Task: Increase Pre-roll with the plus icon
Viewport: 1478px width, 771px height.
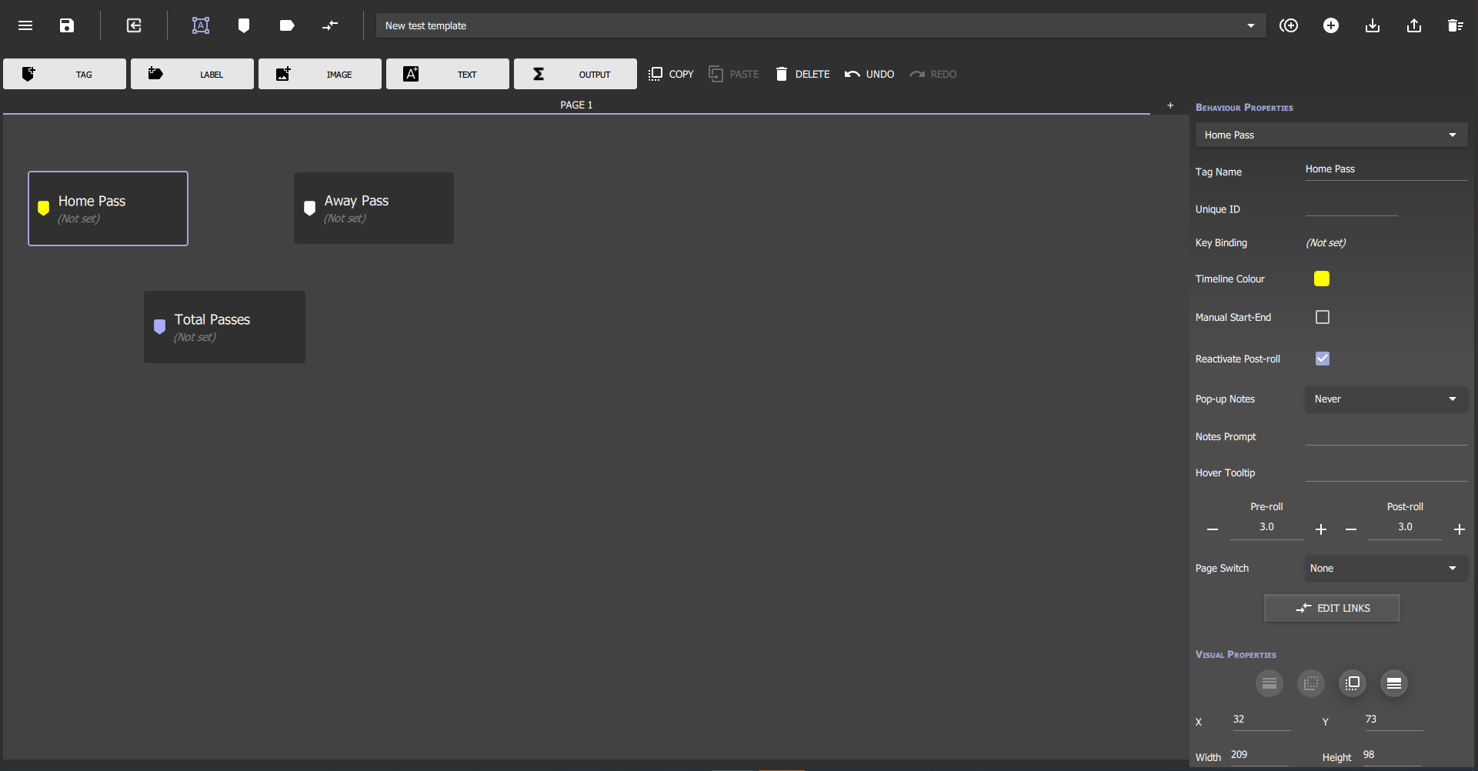Action: pyautogui.click(x=1321, y=529)
